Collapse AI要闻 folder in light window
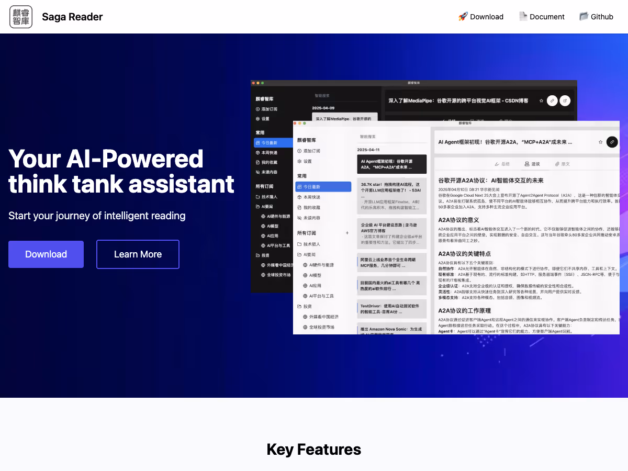Image resolution: width=628 pixels, height=471 pixels. [307, 254]
